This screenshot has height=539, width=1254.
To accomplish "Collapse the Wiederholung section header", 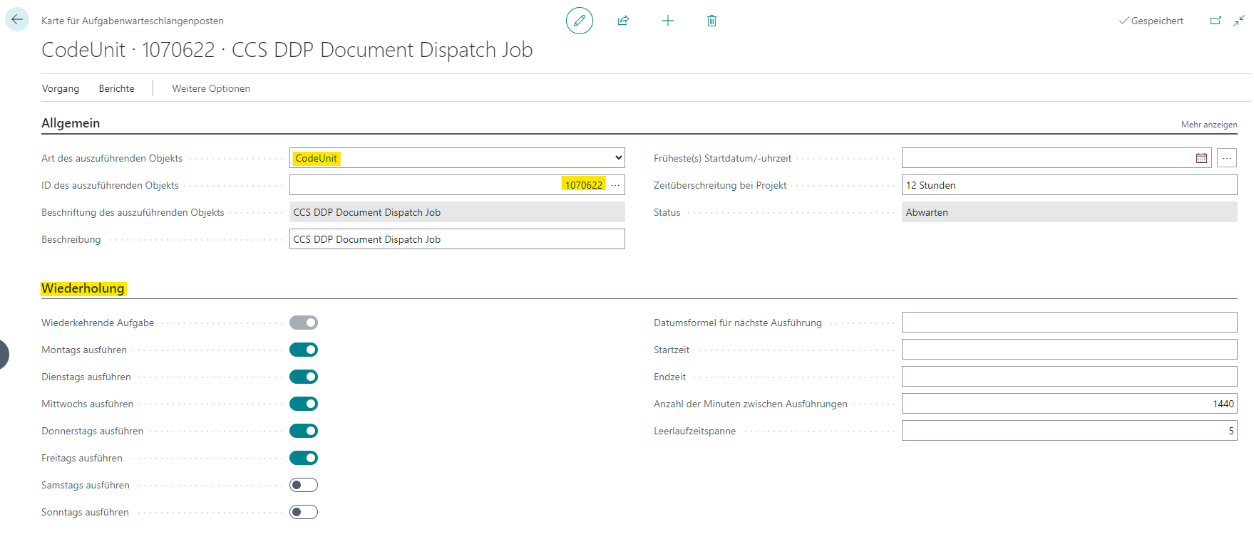I will point(83,288).
